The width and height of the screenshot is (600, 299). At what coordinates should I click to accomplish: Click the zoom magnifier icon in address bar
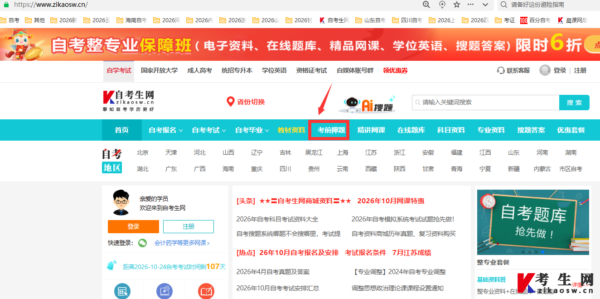point(426,5)
